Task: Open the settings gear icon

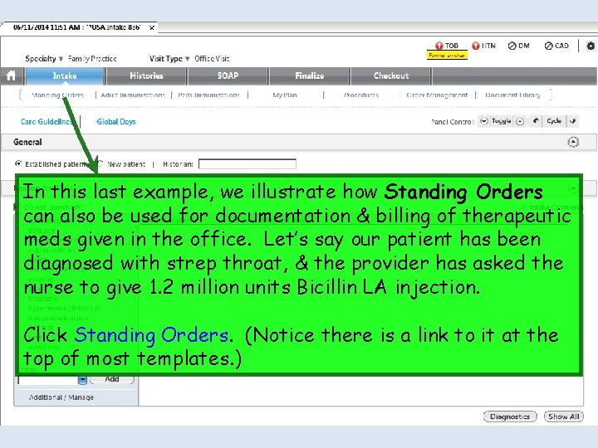Action: click(591, 46)
